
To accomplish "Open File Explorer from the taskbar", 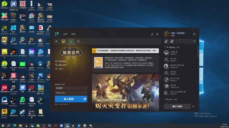I will coord(20,125).
